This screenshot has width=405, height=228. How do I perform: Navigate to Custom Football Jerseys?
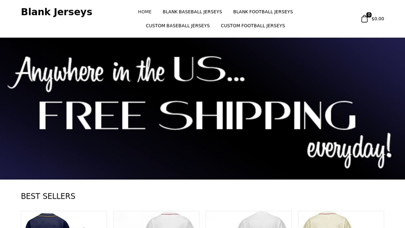point(253,26)
